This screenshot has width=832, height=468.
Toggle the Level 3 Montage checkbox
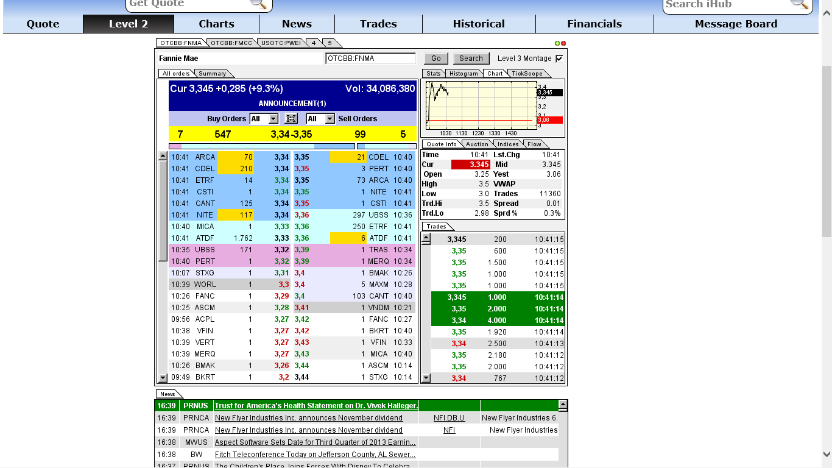[x=559, y=58]
